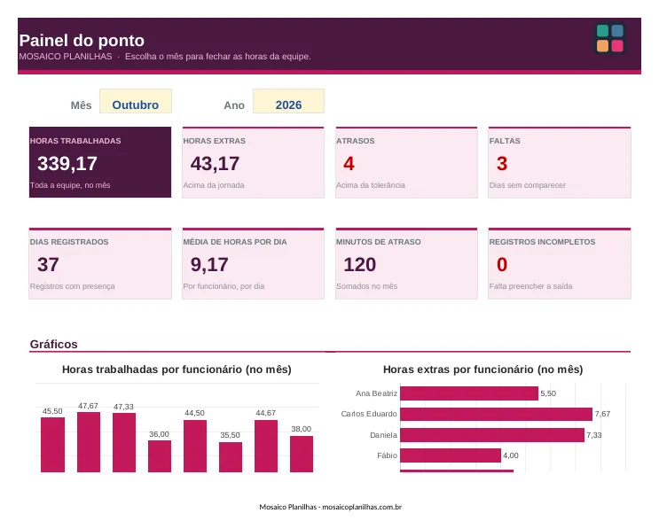Click the column bar labeled 35,50
Screen dimensions: 659x529
[x=231, y=457]
